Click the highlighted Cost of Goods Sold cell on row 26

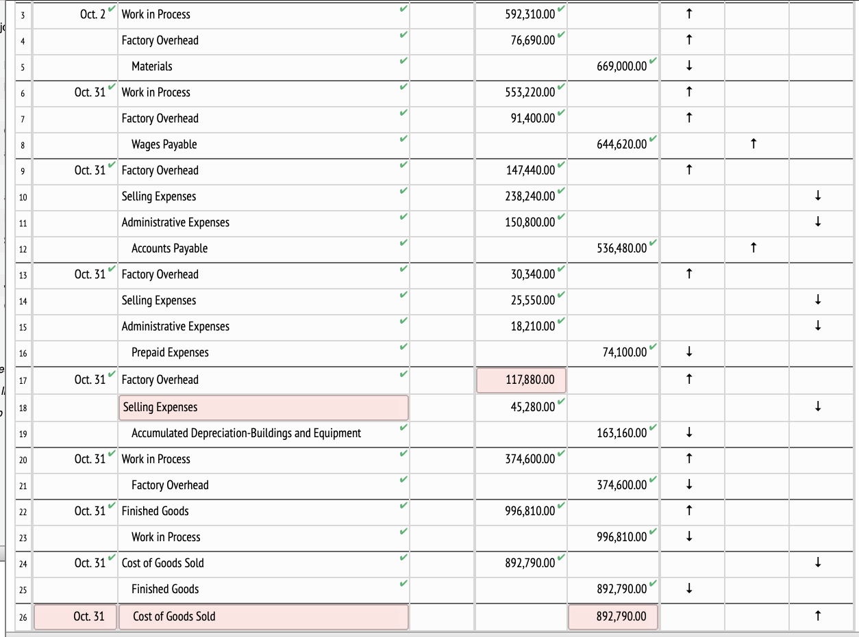pyautogui.click(x=264, y=616)
